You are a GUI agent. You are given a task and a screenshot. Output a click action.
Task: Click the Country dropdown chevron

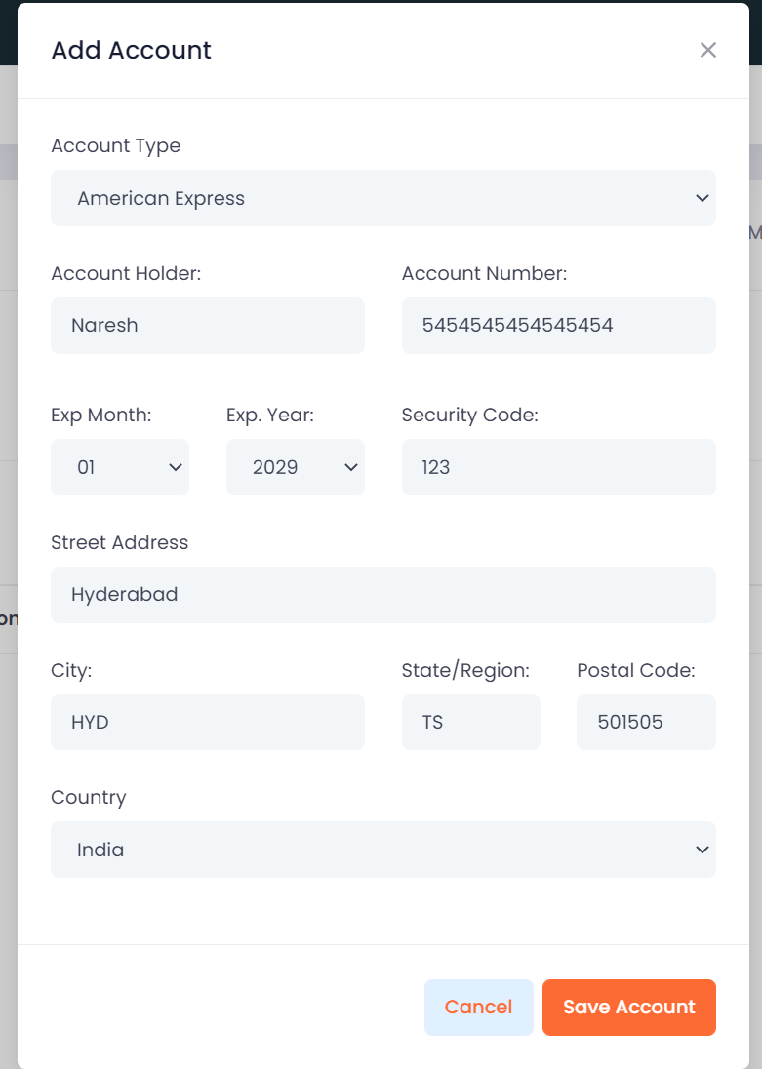pos(702,851)
